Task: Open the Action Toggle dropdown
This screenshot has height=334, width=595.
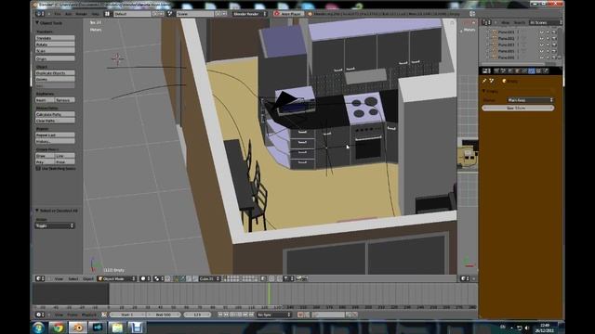Action: tap(55, 225)
